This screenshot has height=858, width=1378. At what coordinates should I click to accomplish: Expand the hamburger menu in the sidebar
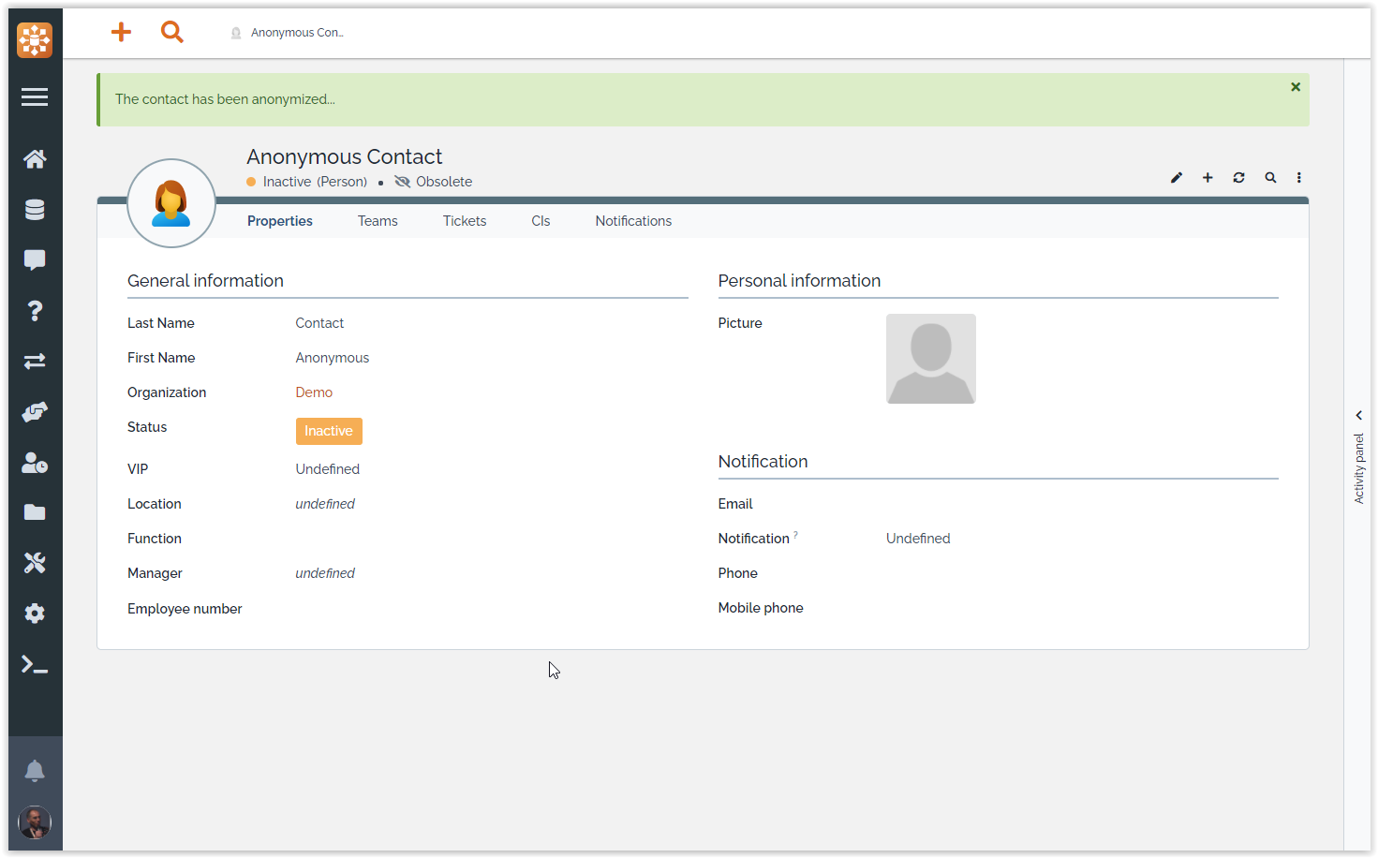(x=35, y=96)
